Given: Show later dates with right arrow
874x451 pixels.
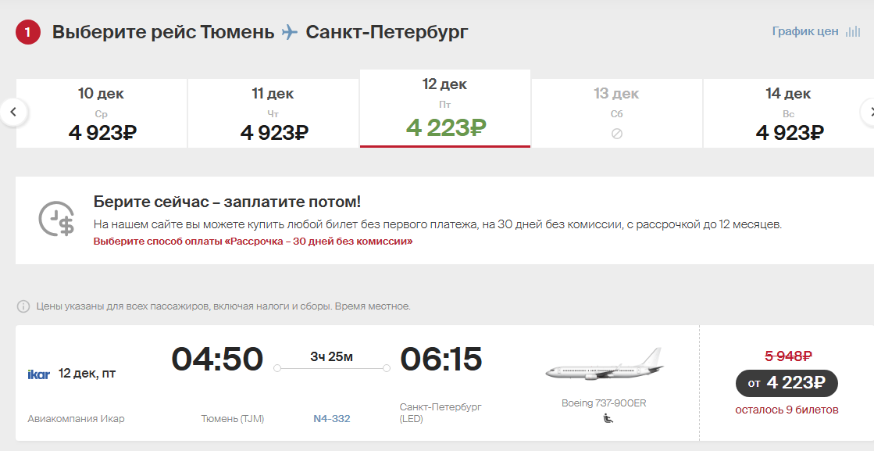Looking at the screenshot, I should [x=868, y=112].
